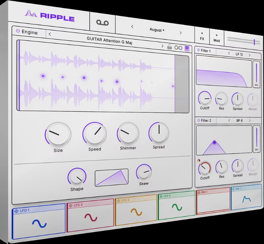Click the green LFO 4 sine waveform
The width and height of the screenshot is (264, 244).
[x=177, y=207]
